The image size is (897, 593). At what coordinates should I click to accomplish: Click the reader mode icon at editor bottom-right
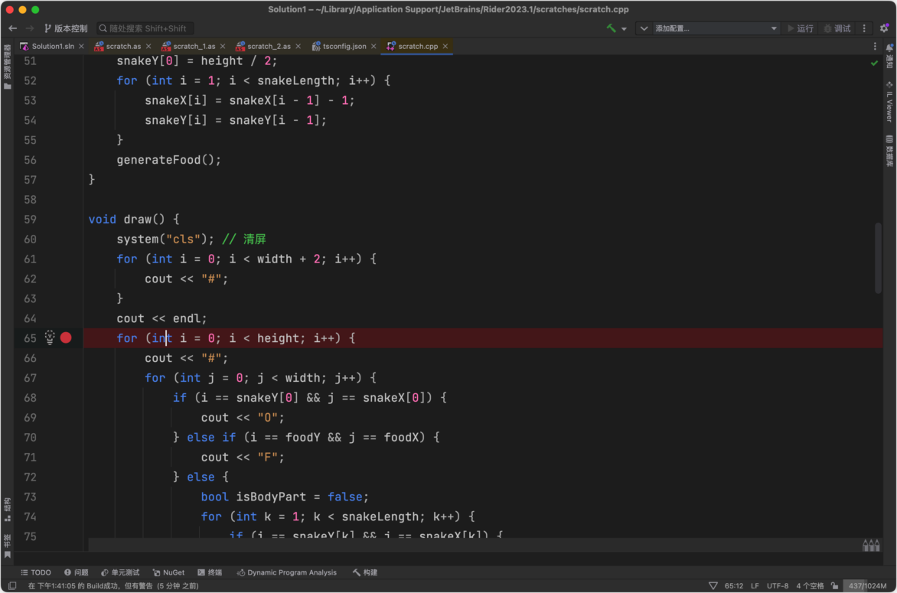tap(871, 546)
